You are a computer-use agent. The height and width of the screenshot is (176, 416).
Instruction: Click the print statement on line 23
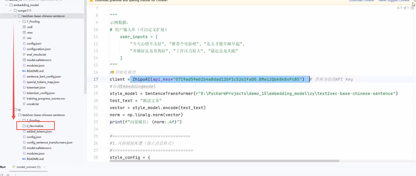(146, 122)
